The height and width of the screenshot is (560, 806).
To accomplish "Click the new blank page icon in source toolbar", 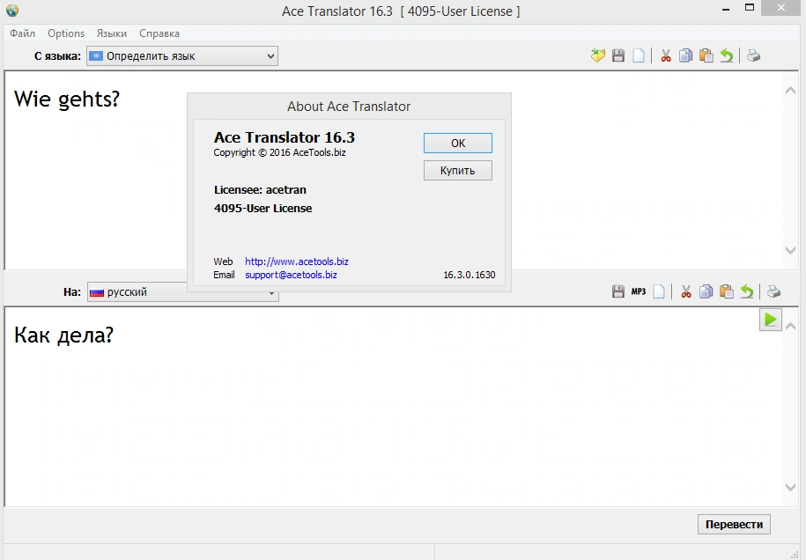I will click(x=639, y=55).
